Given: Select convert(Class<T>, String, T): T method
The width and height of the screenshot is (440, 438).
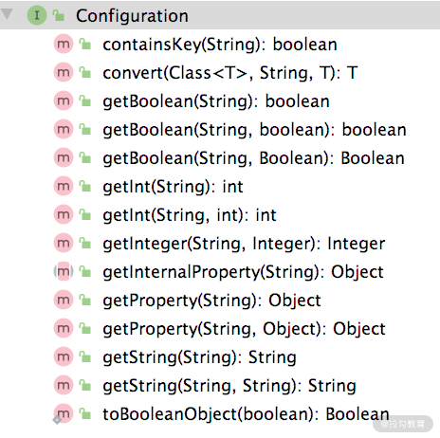Looking at the screenshot, I should tap(230, 73).
